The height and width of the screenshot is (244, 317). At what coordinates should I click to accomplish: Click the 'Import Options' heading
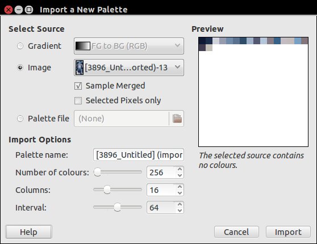(40, 140)
